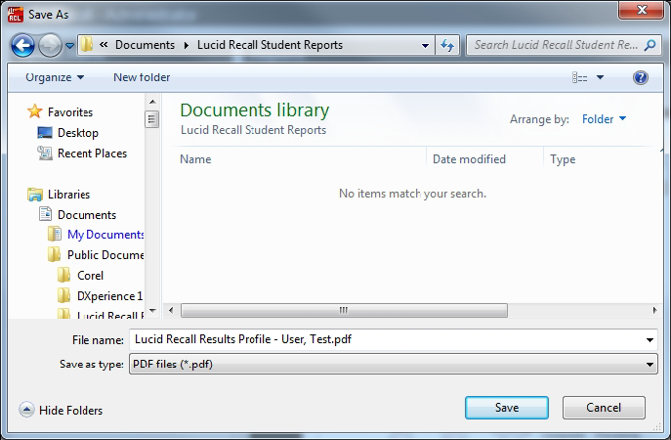
Task: Select Documents library tree item
Action: point(77,215)
